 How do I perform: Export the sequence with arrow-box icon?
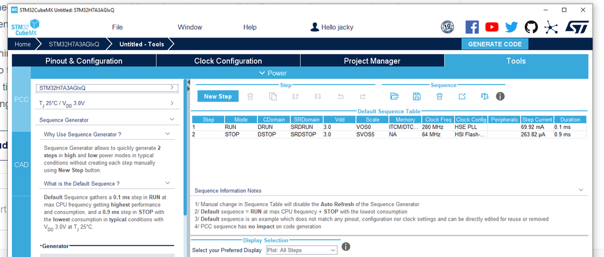(462, 96)
